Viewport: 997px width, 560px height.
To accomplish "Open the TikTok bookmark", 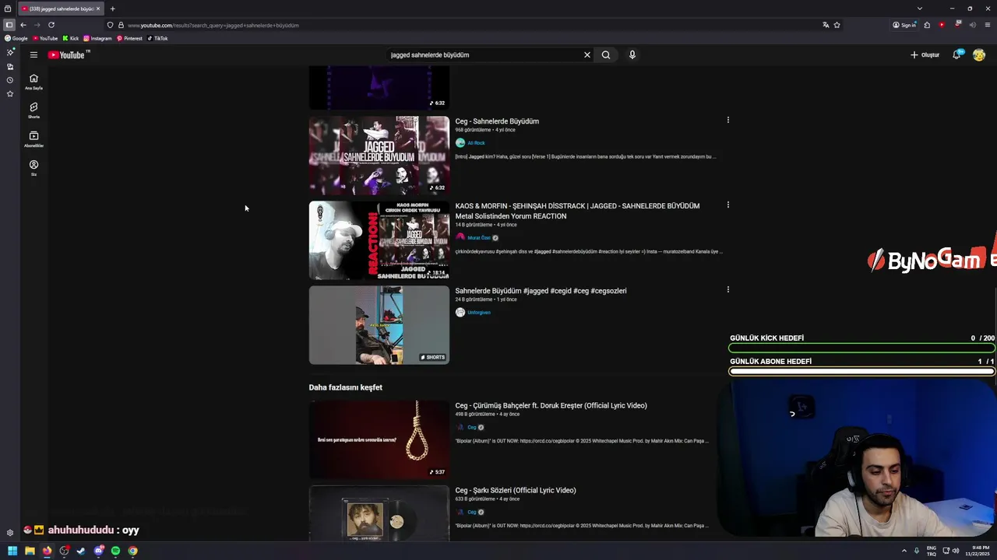I will click(157, 38).
